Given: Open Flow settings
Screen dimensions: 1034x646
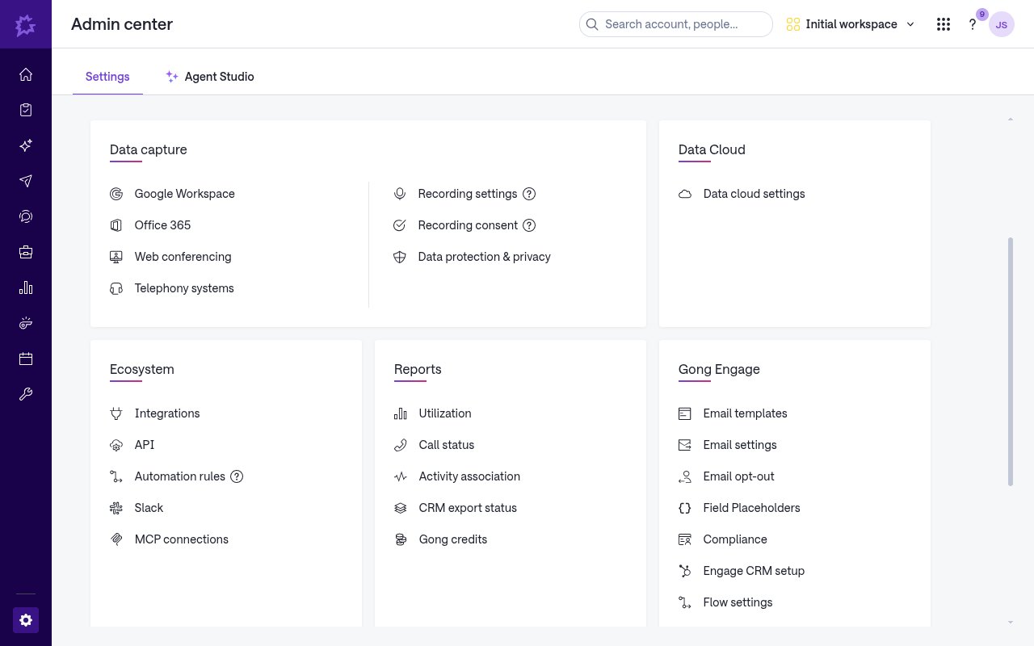Looking at the screenshot, I should [738, 602].
